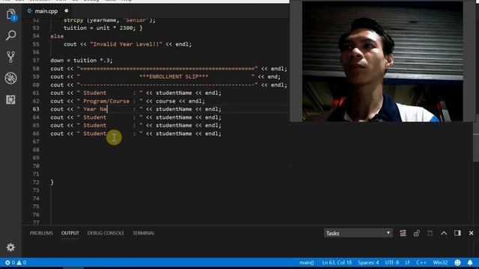This screenshot has width=479, height=269.
Task: Open the Debug view icon
Action: coord(11,78)
